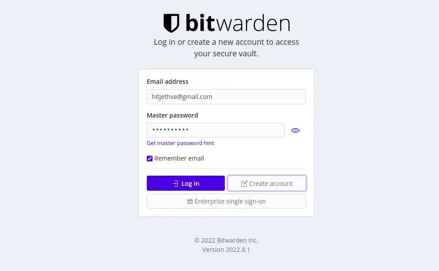Click the Bitwarden shield logo
Viewport: 439px width, 271px height.
point(171,23)
